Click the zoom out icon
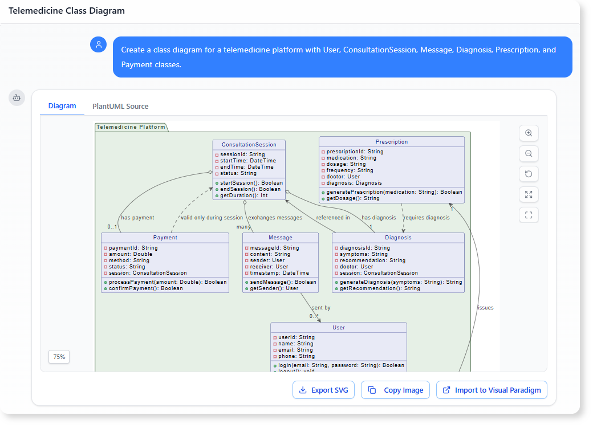The width and height of the screenshot is (593, 428). [529, 153]
